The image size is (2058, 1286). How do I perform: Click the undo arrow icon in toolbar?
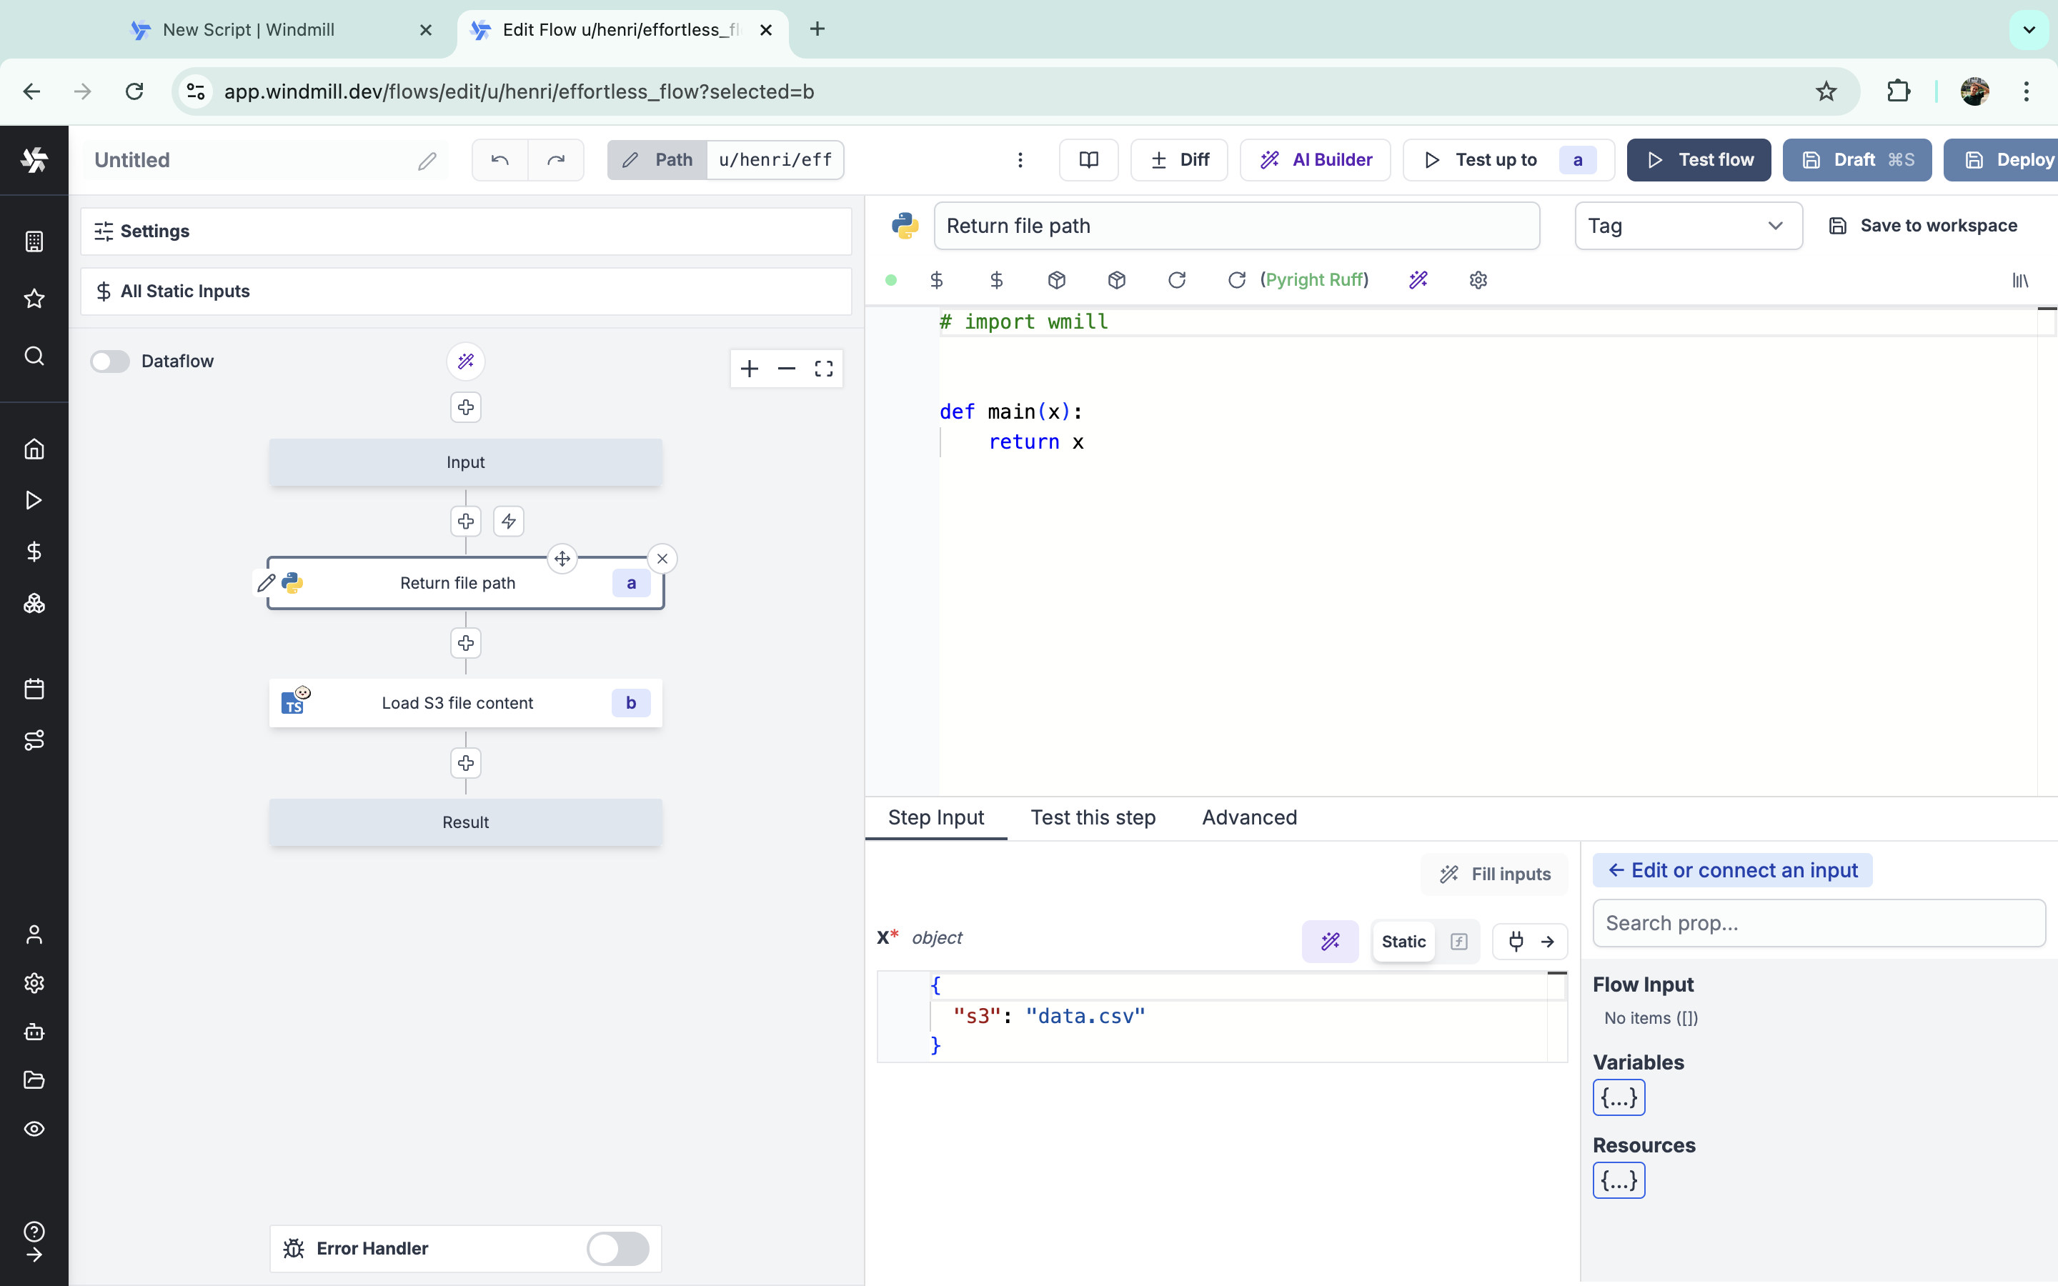click(499, 159)
